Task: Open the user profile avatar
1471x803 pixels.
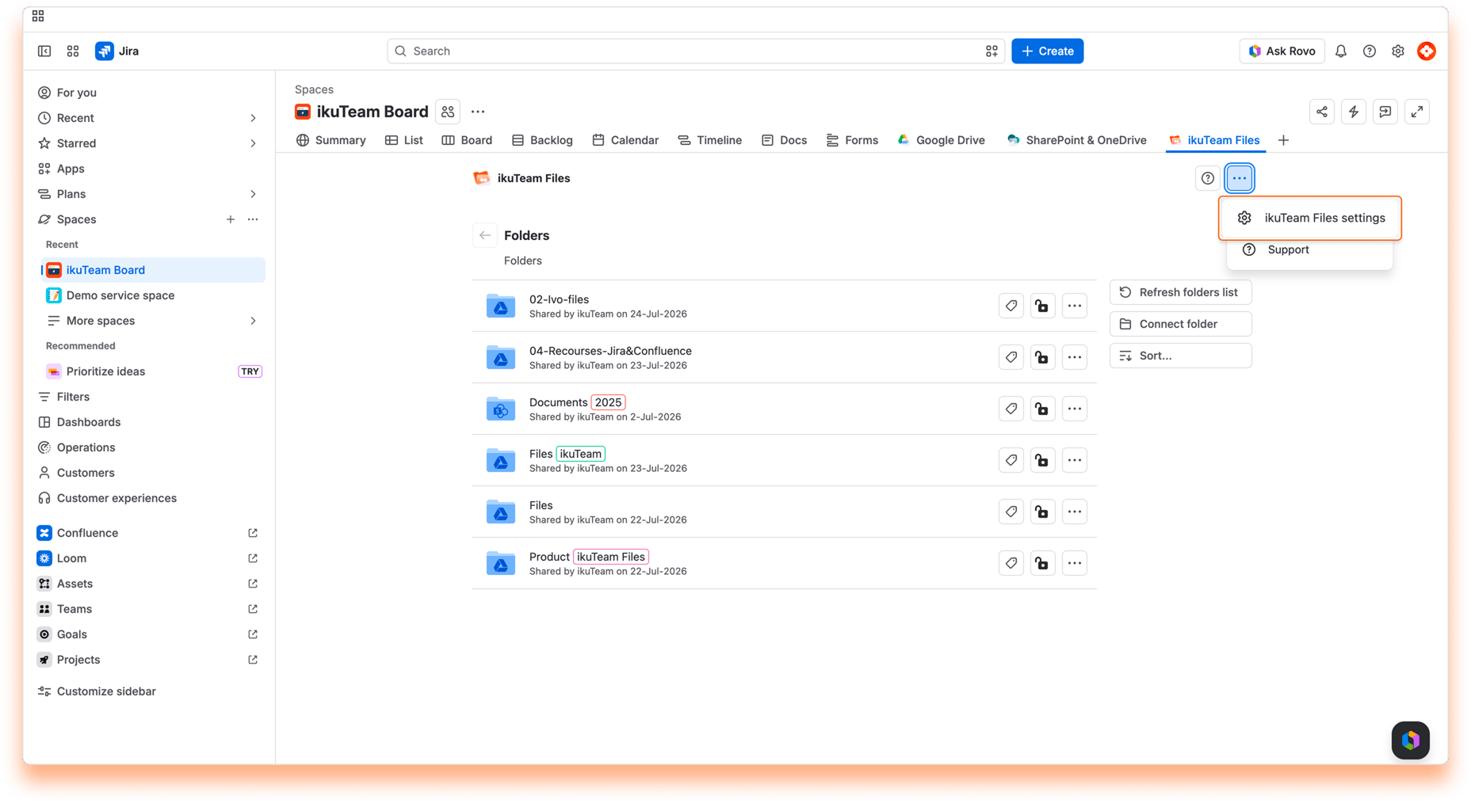Action: click(1427, 51)
